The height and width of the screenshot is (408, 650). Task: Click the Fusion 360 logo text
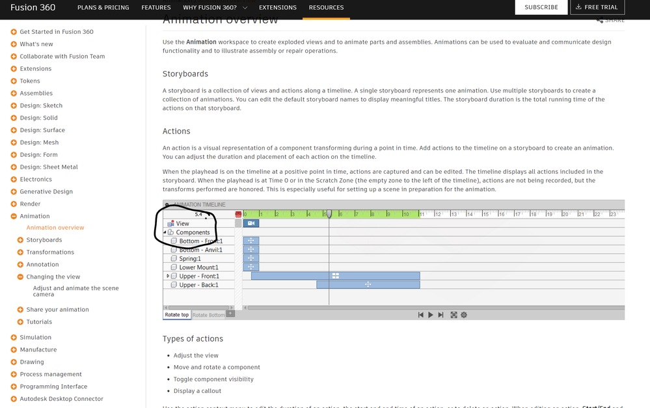[x=33, y=7]
